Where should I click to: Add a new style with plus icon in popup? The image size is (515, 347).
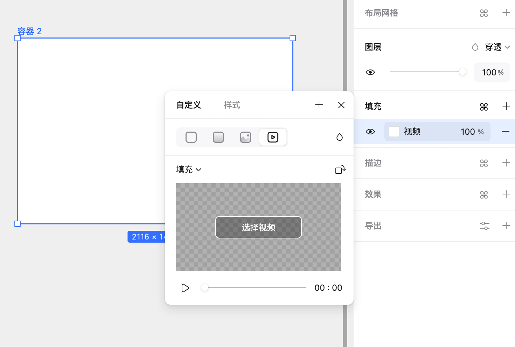point(319,105)
